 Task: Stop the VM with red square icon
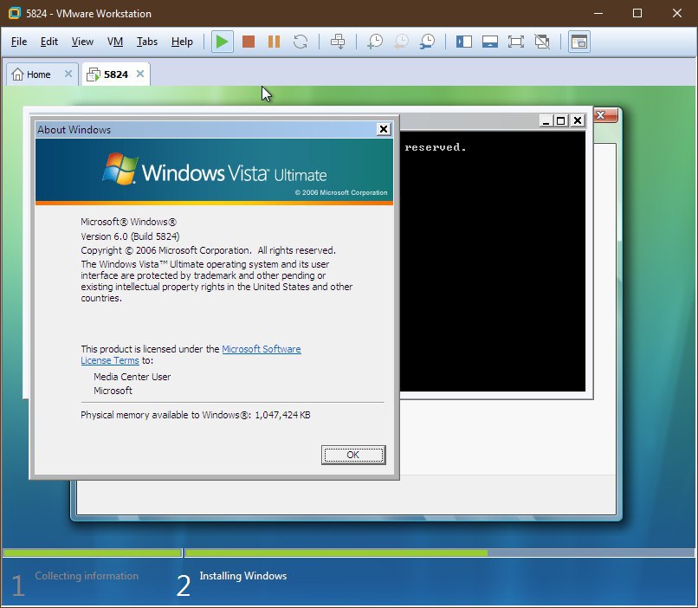click(249, 42)
